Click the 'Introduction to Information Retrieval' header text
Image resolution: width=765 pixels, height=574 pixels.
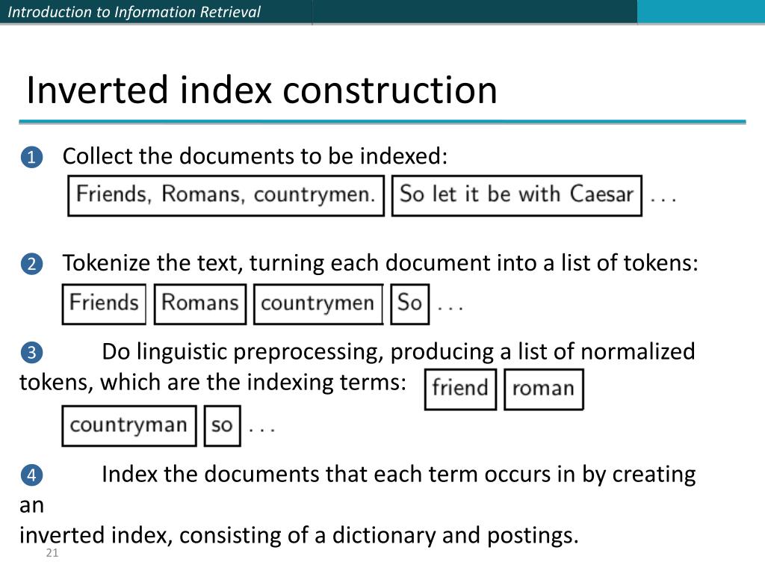point(134,12)
